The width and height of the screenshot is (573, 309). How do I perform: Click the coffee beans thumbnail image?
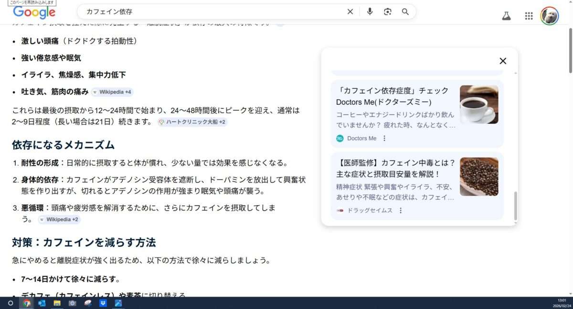(x=478, y=177)
